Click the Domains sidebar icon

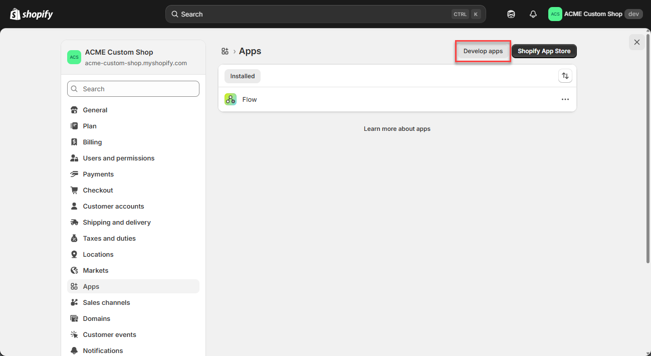pyautogui.click(x=74, y=318)
